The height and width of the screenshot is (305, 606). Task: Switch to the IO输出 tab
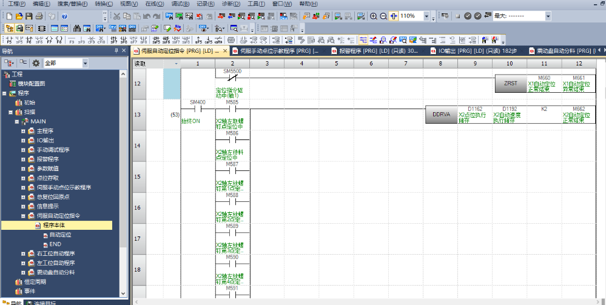(x=477, y=51)
